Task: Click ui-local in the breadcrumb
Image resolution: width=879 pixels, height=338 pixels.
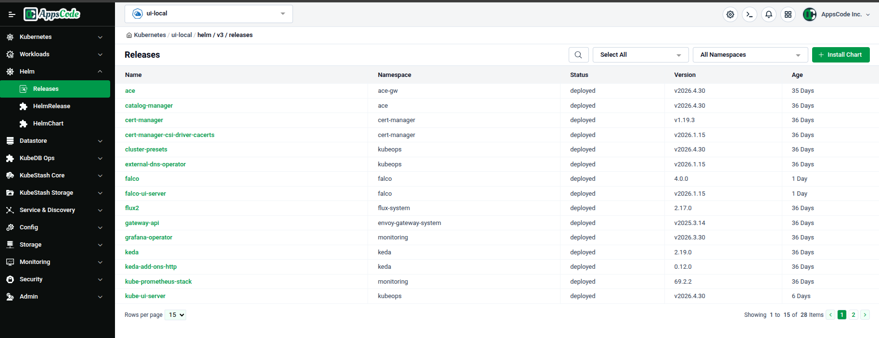Action: click(181, 35)
